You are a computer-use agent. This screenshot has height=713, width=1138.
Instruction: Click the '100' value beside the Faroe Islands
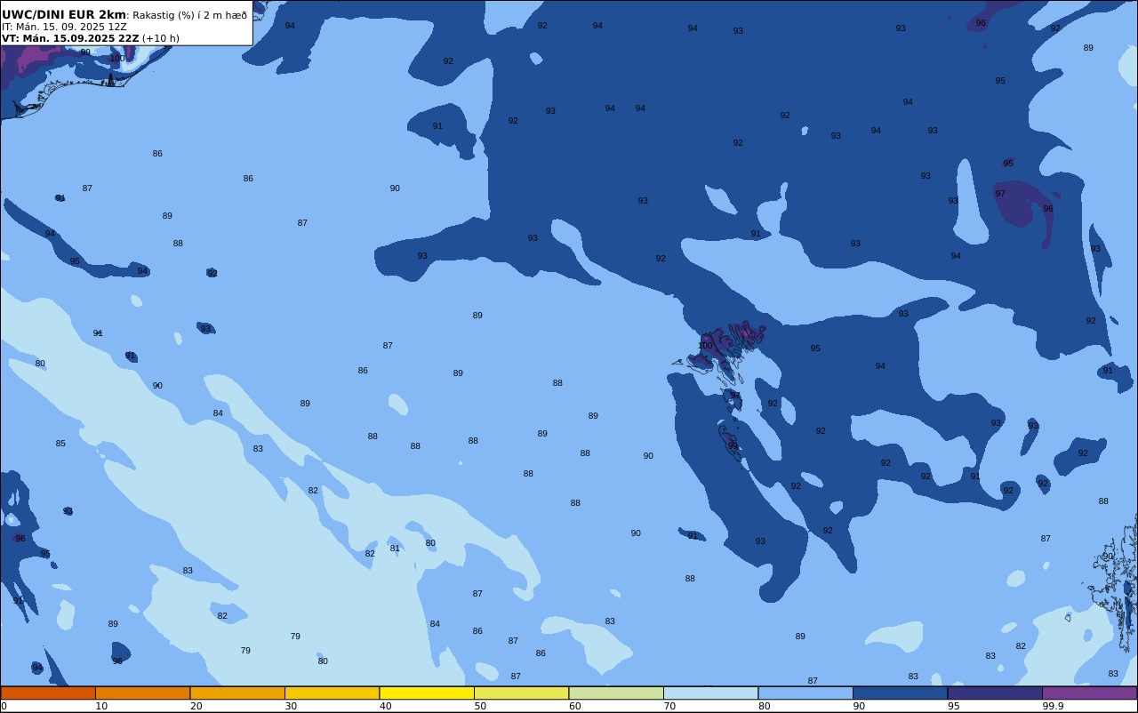[x=705, y=346]
